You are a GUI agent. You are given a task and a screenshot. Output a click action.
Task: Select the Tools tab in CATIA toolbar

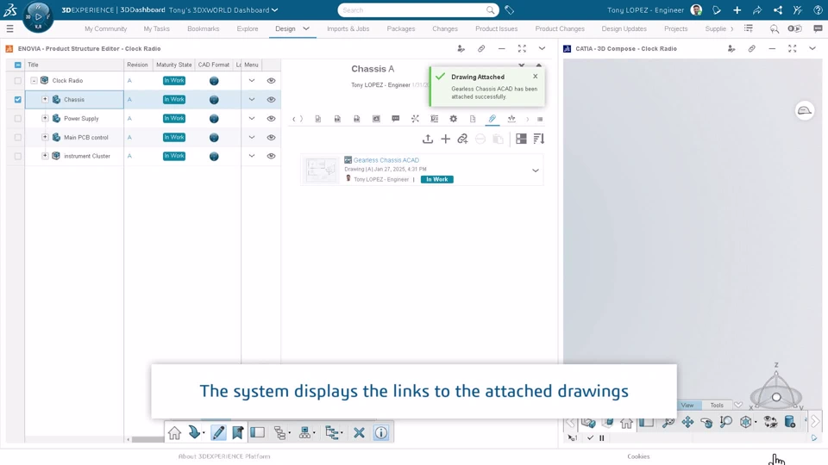click(x=717, y=405)
